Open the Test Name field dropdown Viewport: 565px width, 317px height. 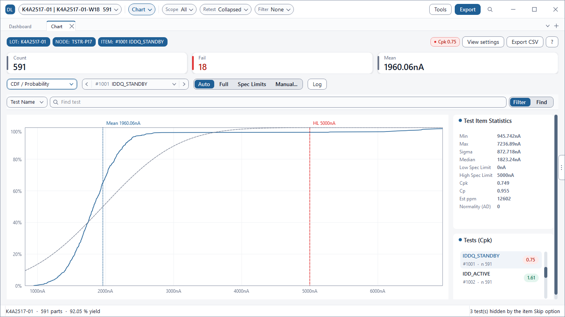pyautogui.click(x=27, y=102)
